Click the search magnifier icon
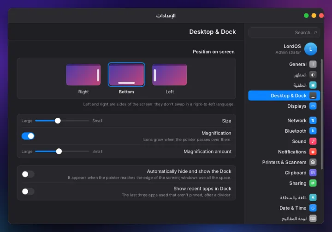This screenshot has width=332, height=232. [315, 32]
